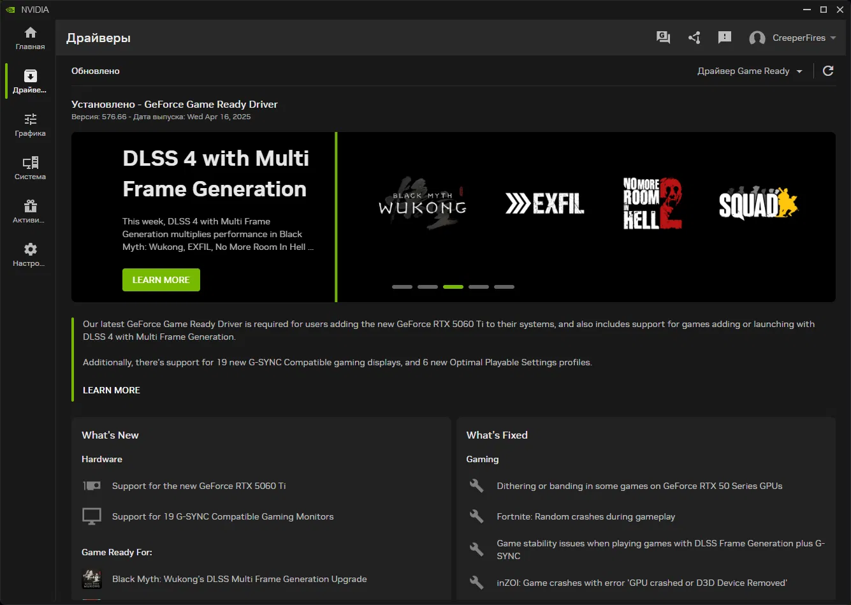Show the fifth carousel slide indicator
The height and width of the screenshot is (605, 851).
(x=504, y=287)
